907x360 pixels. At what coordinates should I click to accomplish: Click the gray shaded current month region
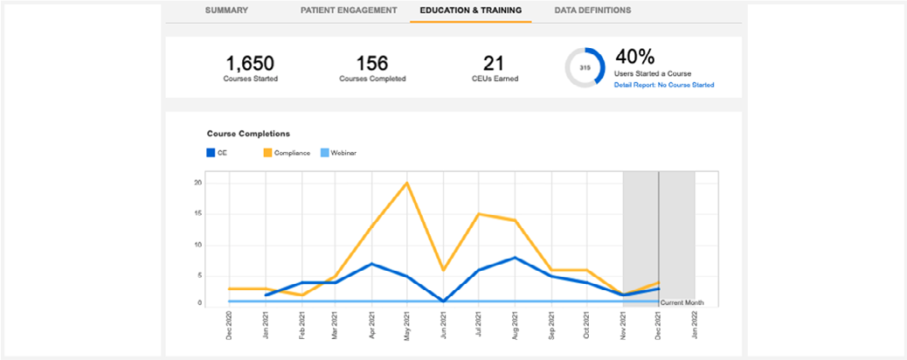(x=640, y=227)
